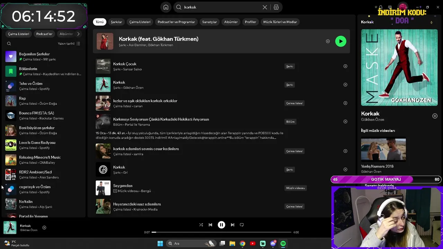Add the Gökhan Özen Korkak row to library
Screen dimensions: 443x249
coord(345,85)
